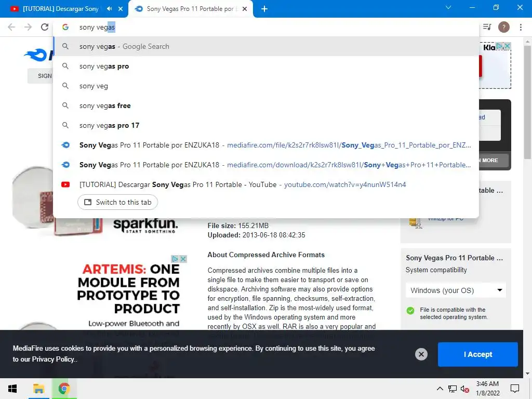Open the Windows notification center
Image resolution: width=532 pixels, height=399 pixels.
tap(515, 389)
